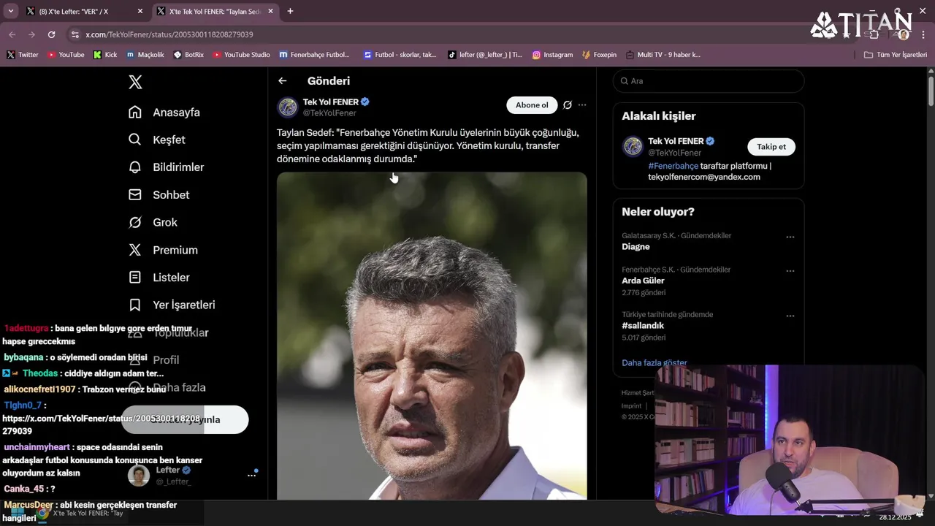The image size is (935, 526).
Task: Open the YouTube bookmark
Action: point(66,55)
